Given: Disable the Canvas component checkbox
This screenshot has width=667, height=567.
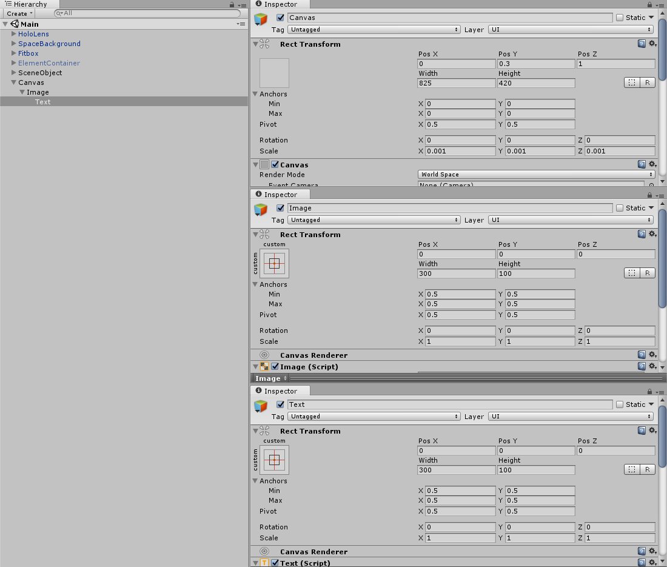Looking at the screenshot, I should point(275,164).
